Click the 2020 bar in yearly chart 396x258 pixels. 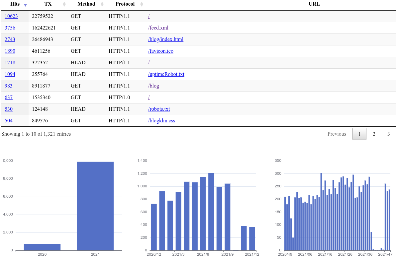tap(42, 247)
